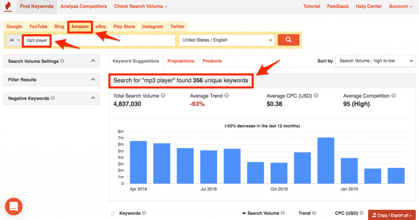Switch to the eBay tab

coord(101,27)
